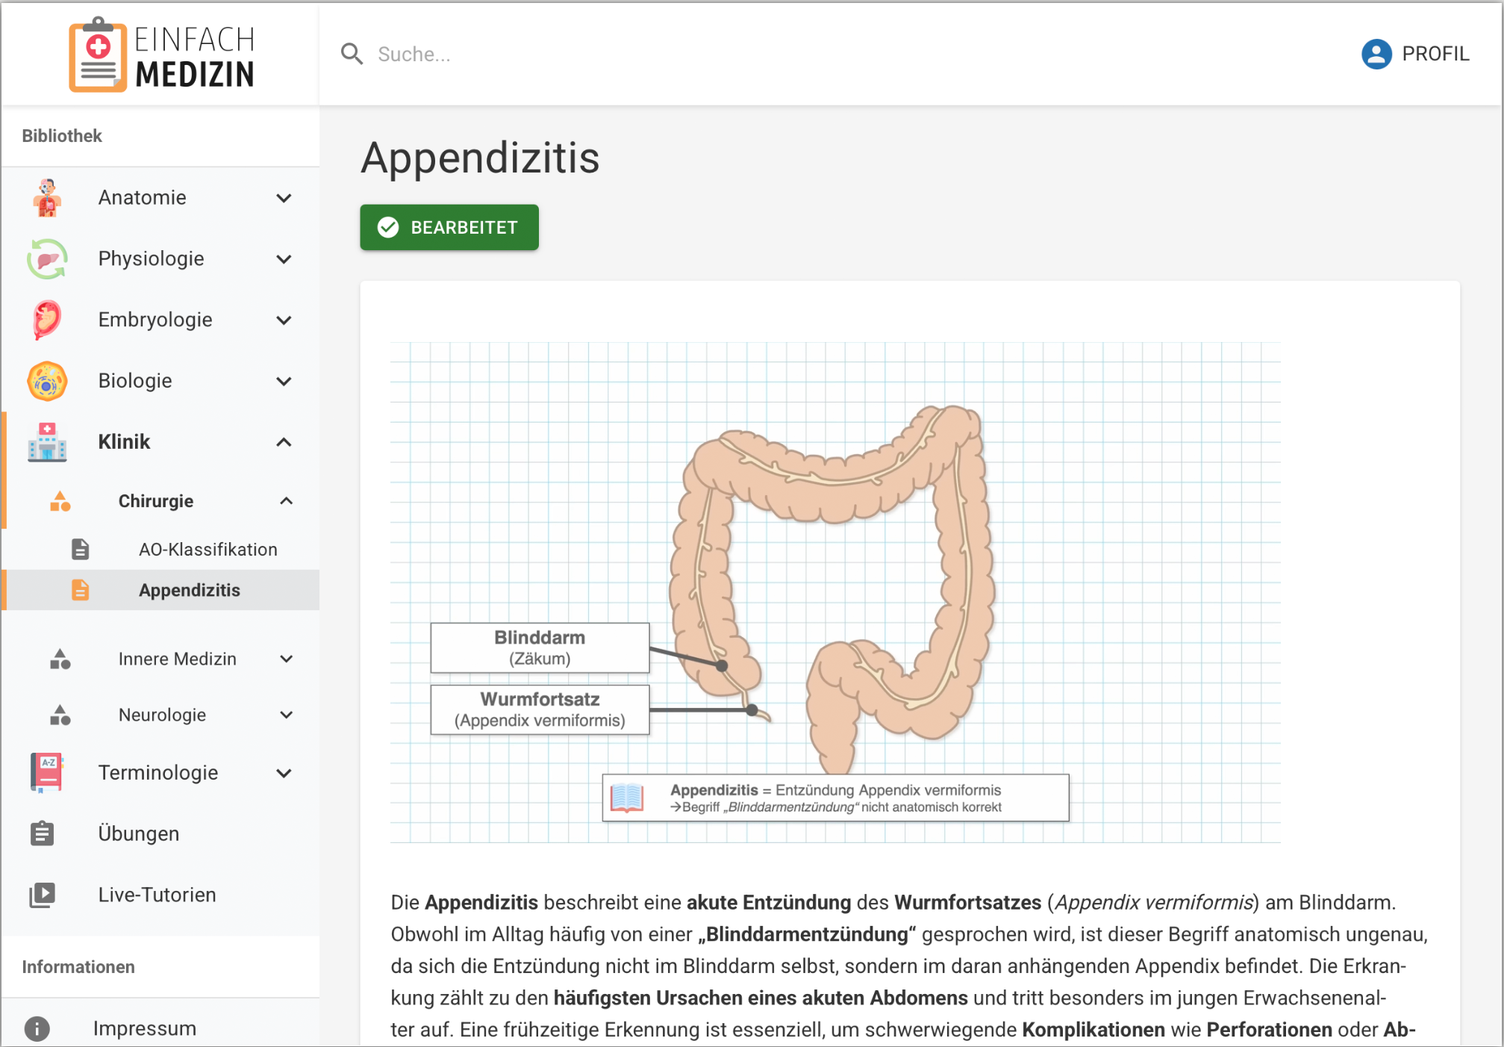The width and height of the screenshot is (1504, 1047).
Task: Click the Einfach Medizin logo
Action: [x=161, y=55]
